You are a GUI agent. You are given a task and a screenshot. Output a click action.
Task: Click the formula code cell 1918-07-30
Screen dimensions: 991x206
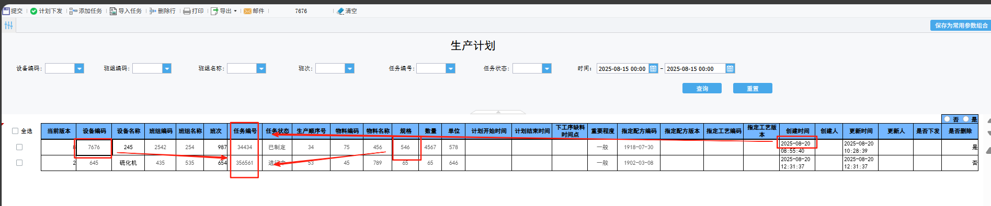tap(639, 147)
